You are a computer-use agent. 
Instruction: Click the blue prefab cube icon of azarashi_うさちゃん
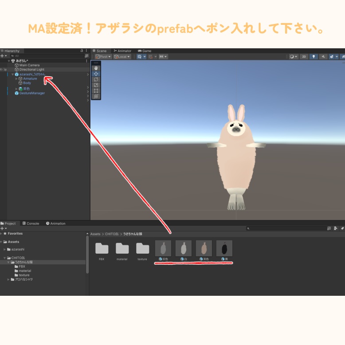[16, 74]
